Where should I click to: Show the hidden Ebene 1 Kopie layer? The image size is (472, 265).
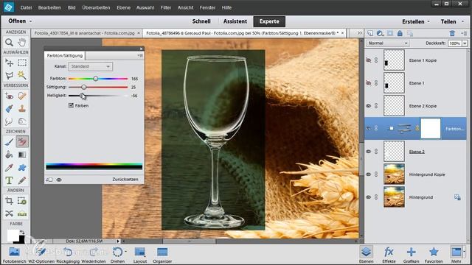(369, 60)
